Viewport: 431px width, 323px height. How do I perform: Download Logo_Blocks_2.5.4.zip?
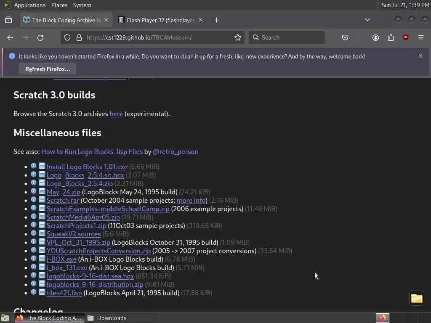tap(80, 183)
